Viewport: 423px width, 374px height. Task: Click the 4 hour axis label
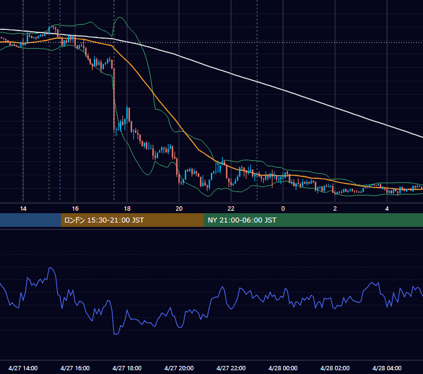pyautogui.click(x=387, y=209)
